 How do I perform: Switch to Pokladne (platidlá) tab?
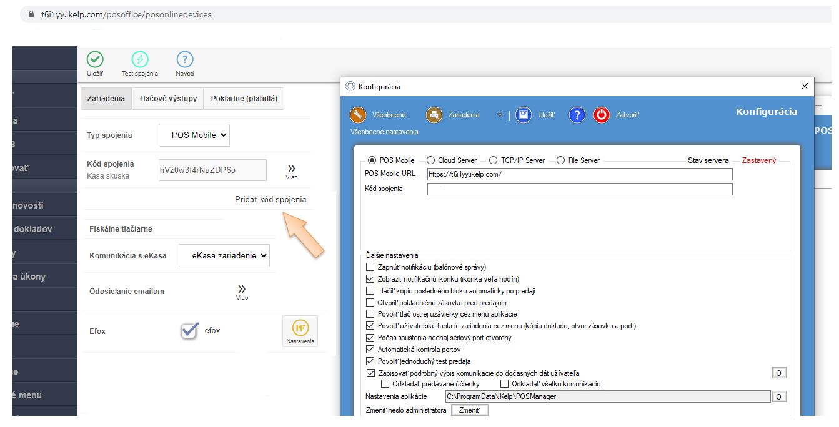[x=244, y=99]
